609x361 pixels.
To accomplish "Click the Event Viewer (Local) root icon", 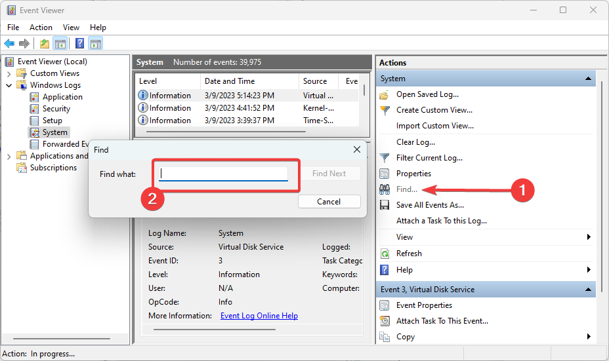I will coord(10,62).
